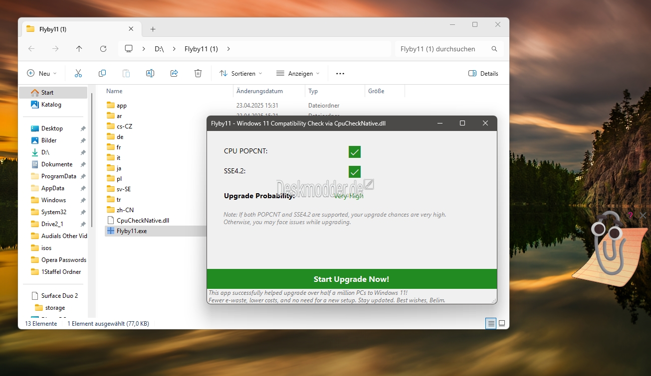651x376 pixels.
Task: Click the Share icon in Explorer toolbar
Action: pos(174,73)
